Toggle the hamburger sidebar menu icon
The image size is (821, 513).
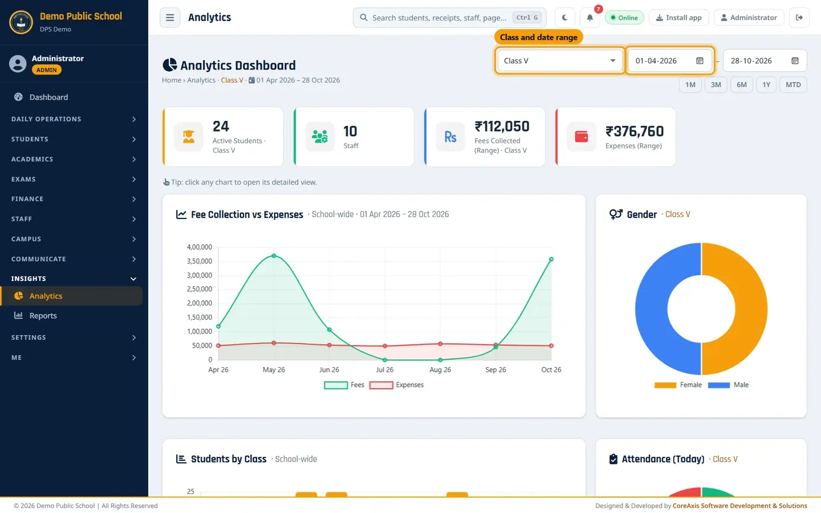pyautogui.click(x=170, y=18)
